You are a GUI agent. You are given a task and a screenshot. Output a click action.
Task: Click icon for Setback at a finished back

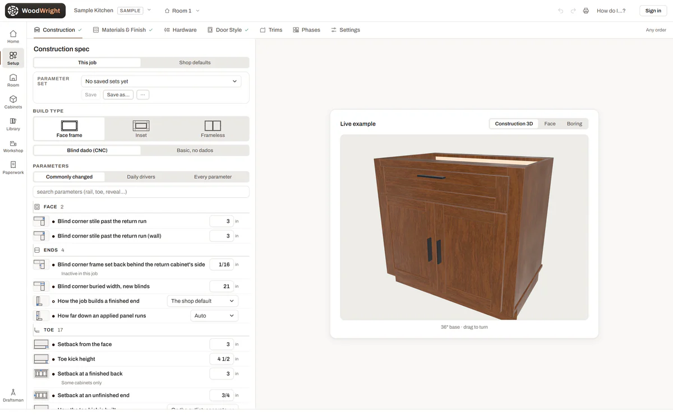[41, 374]
